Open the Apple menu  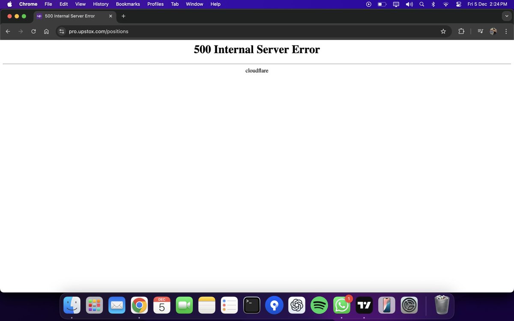tap(9, 4)
